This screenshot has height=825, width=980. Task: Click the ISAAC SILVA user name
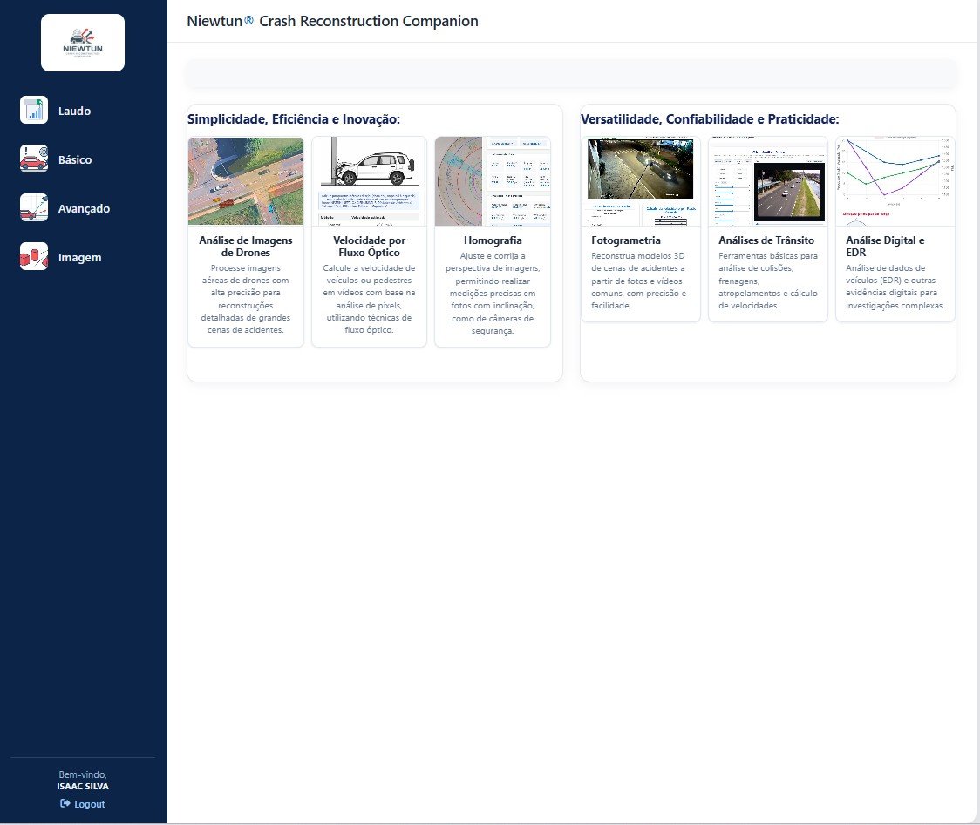pos(83,787)
